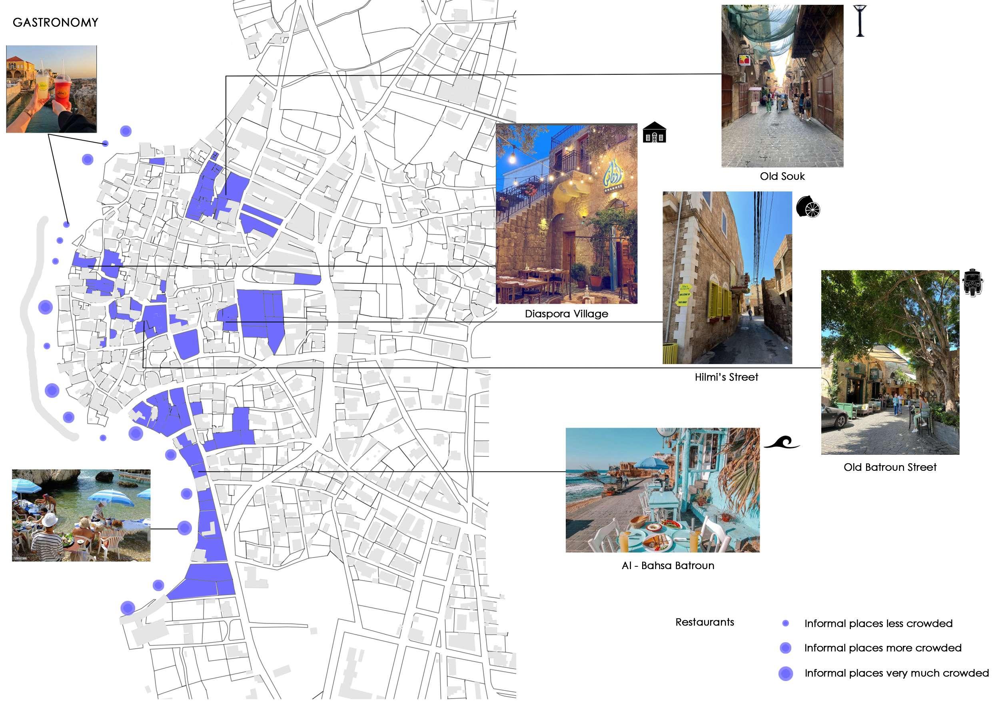992x701 pixels.
Task: Open the Old Batroun Street photo
Action: [890, 362]
